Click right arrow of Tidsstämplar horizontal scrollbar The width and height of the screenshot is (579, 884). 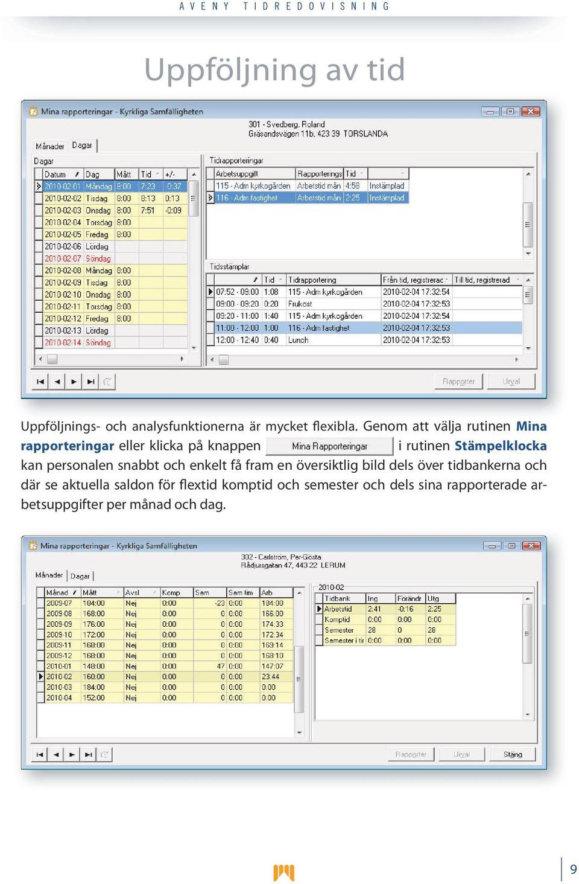pos(516,359)
